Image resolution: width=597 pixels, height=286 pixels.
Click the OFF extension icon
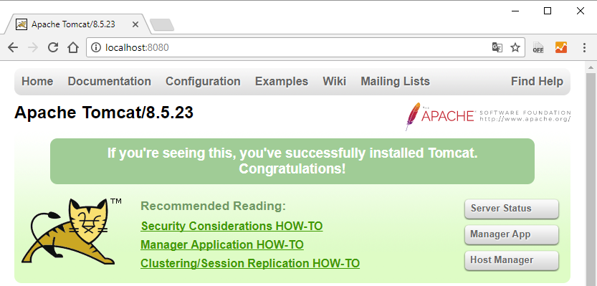tap(538, 47)
